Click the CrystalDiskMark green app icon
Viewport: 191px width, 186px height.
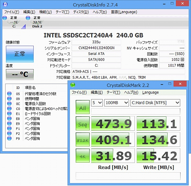point(73,85)
